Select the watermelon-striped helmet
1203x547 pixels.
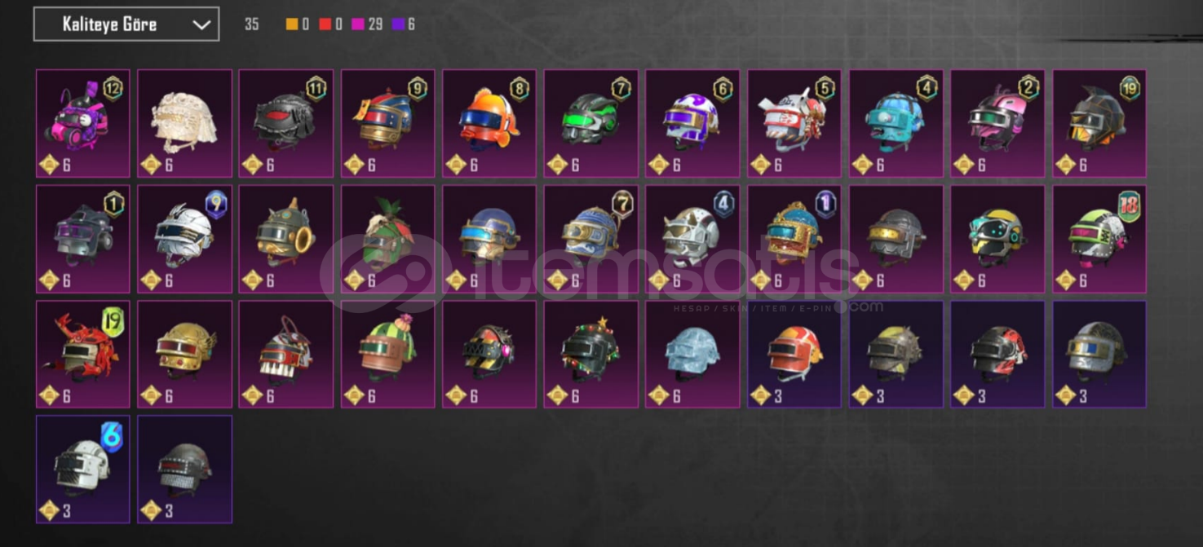[387, 355]
